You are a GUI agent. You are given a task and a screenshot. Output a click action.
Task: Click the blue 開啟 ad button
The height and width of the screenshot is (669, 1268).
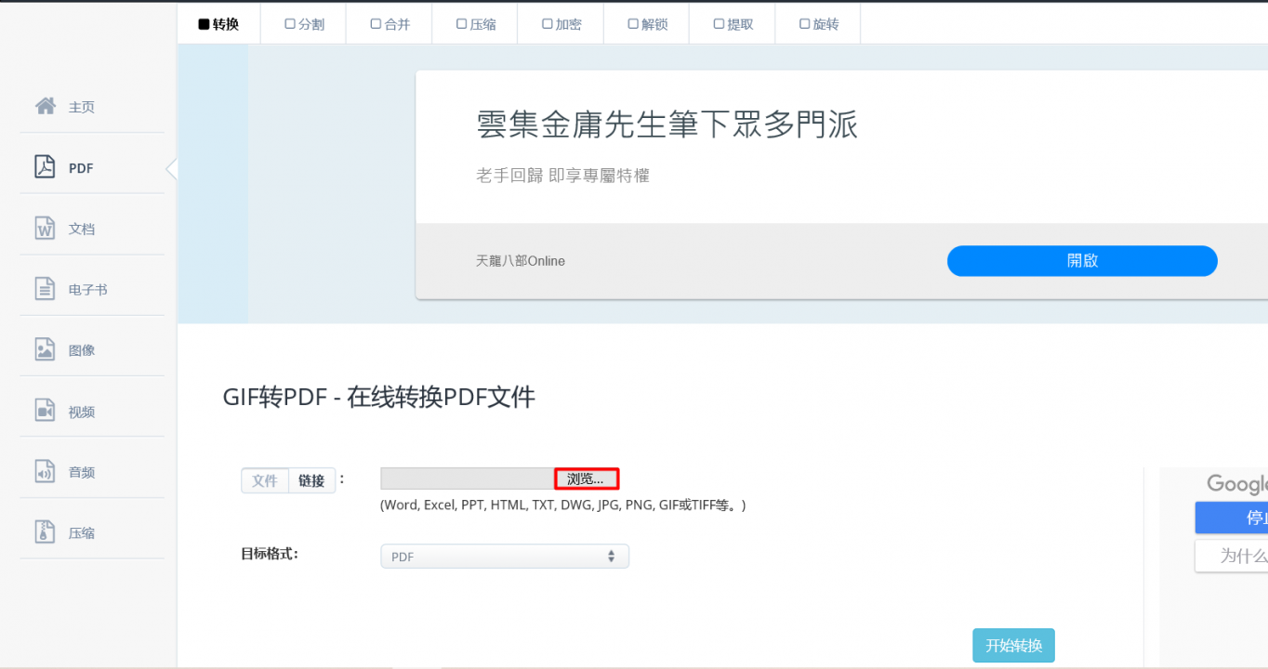pos(1081,261)
